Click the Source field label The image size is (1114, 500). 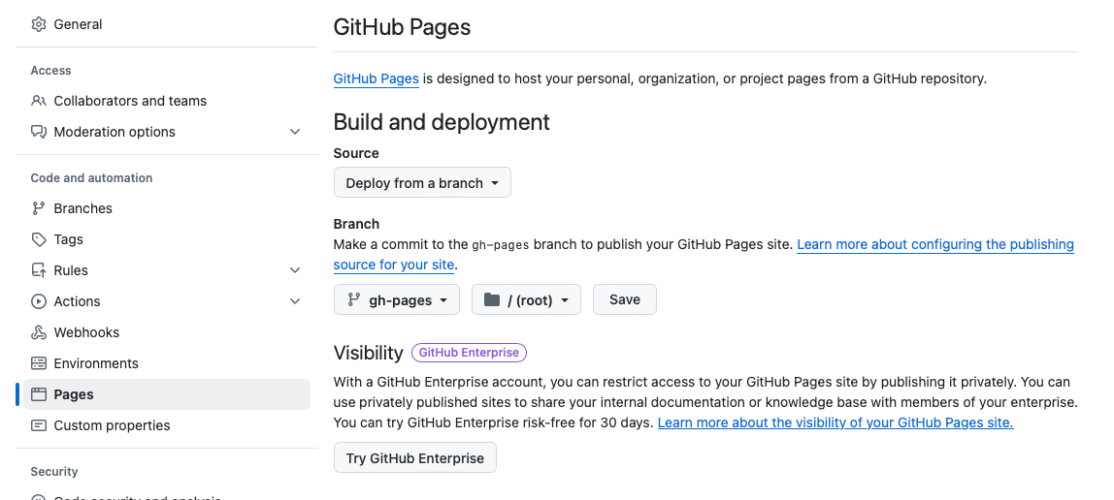point(356,153)
